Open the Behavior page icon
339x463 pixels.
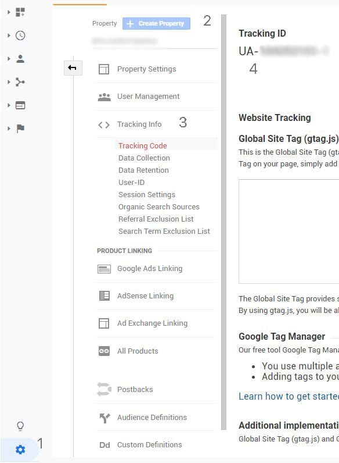pos(20,105)
